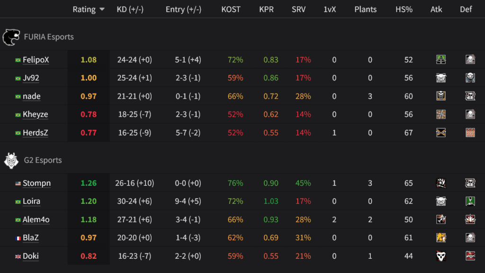Sort the table by KOST column
The height and width of the screenshot is (273, 485).
point(231,9)
